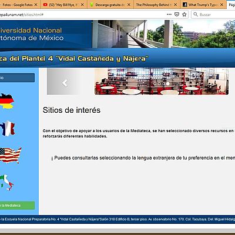Close the What Trump's Typo tab
This screenshot has width=235, height=235.
tap(221, 5)
